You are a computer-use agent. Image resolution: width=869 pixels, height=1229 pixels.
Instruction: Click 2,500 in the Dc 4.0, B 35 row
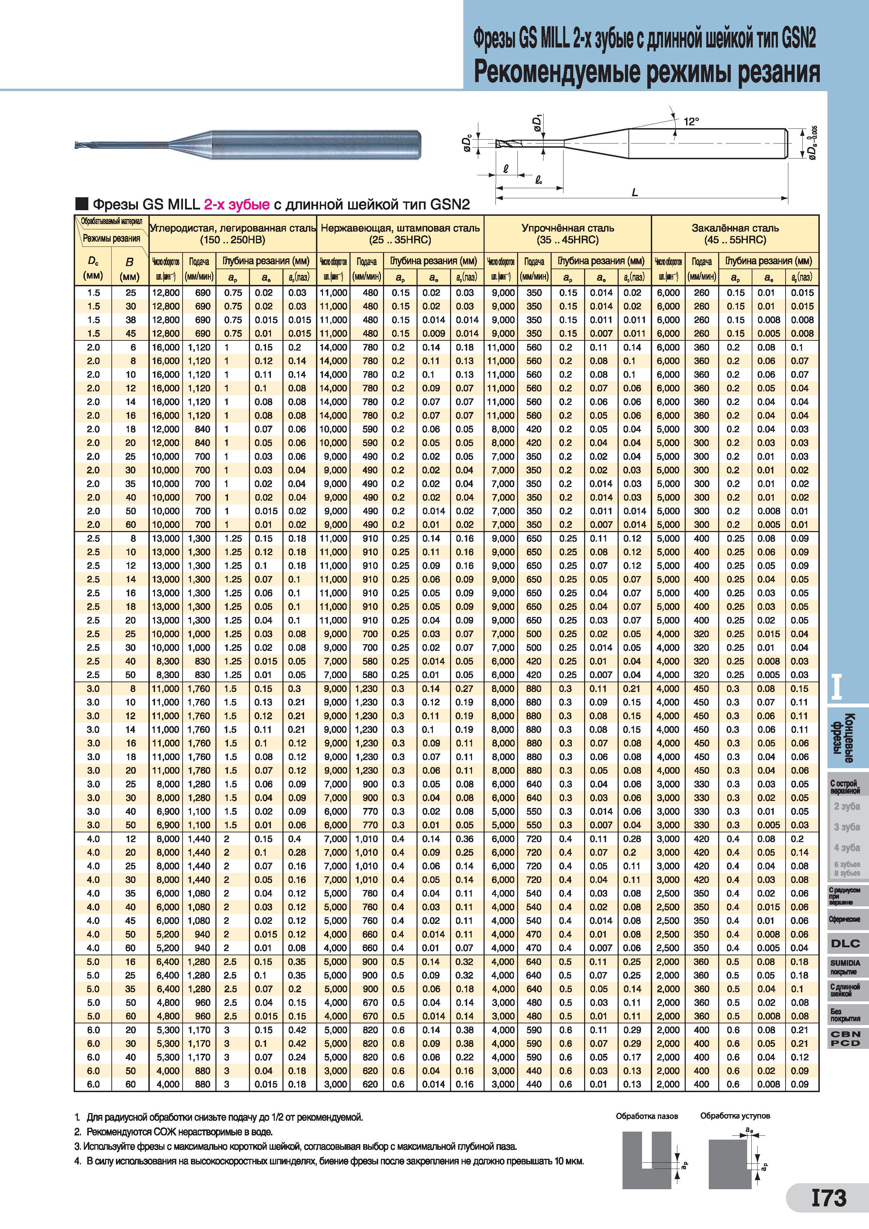pos(668,893)
